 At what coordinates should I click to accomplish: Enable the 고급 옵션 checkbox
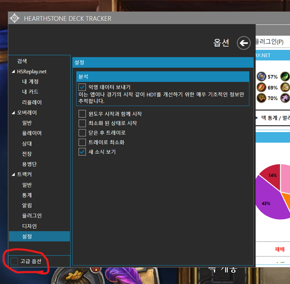click(14, 261)
